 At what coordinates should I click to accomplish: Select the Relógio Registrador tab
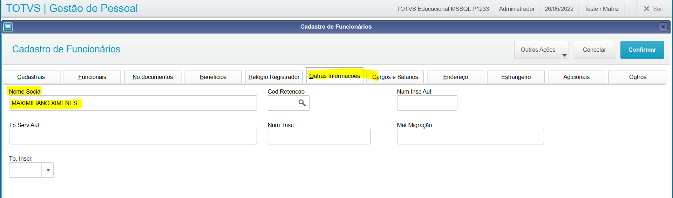(x=274, y=77)
